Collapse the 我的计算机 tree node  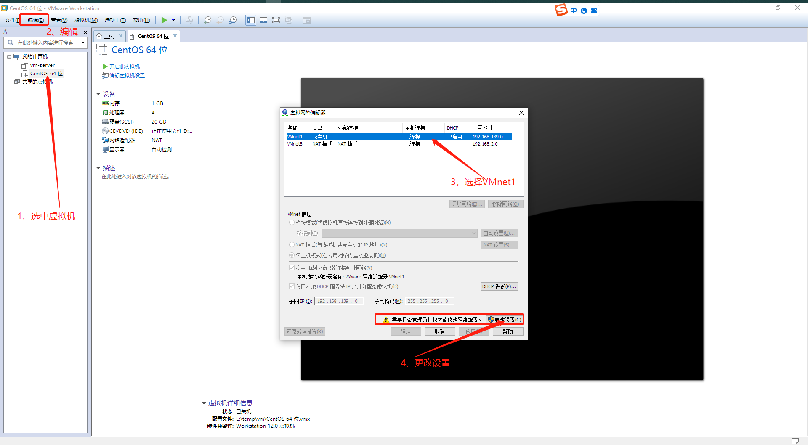[9, 57]
